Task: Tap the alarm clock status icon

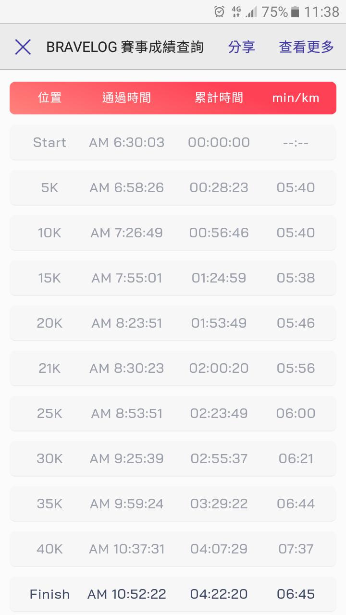Action: pyautogui.click(x=219, y=12)
